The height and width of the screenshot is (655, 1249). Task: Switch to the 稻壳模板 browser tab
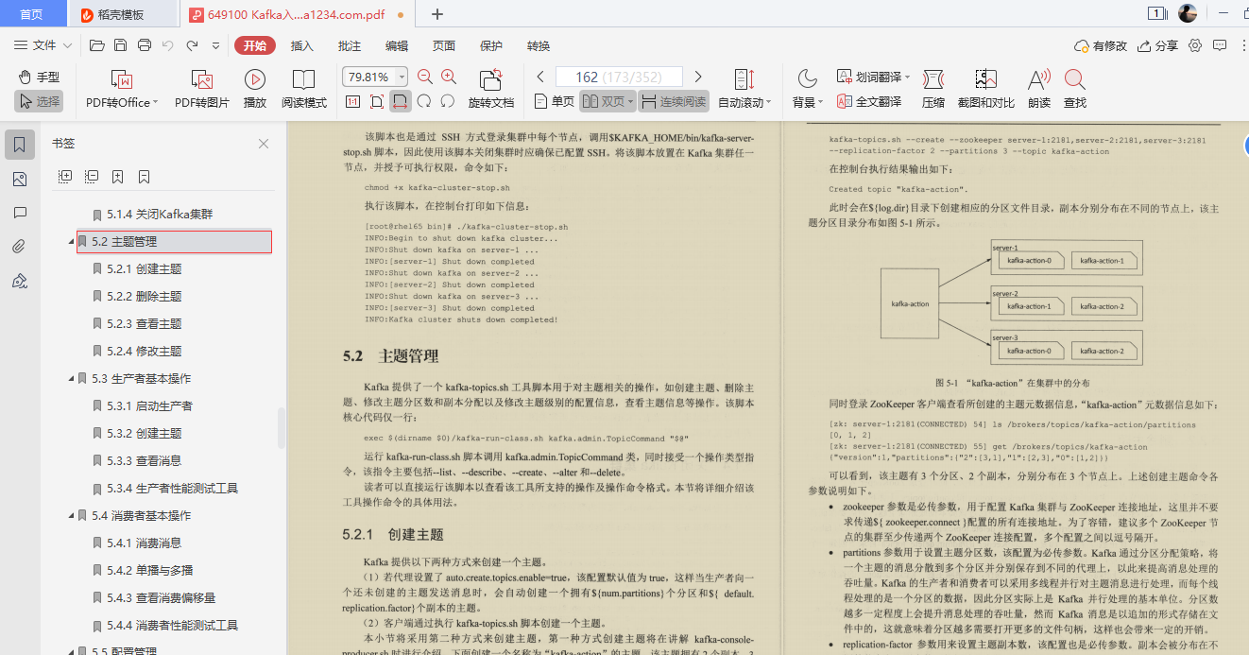(x=123, y=14)
